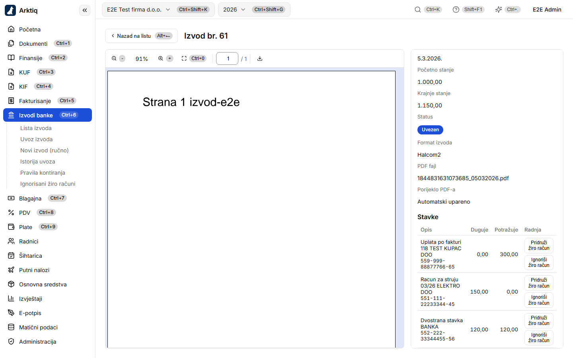The image size is (573, 358).
Task: Open the company selector E2E Test firma dropdown
Action: [x=158, y=10]
